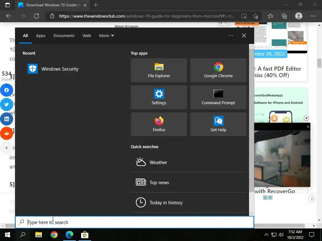Run the Weather quick search
The image size is (322, 241).
tap(189, 162)
